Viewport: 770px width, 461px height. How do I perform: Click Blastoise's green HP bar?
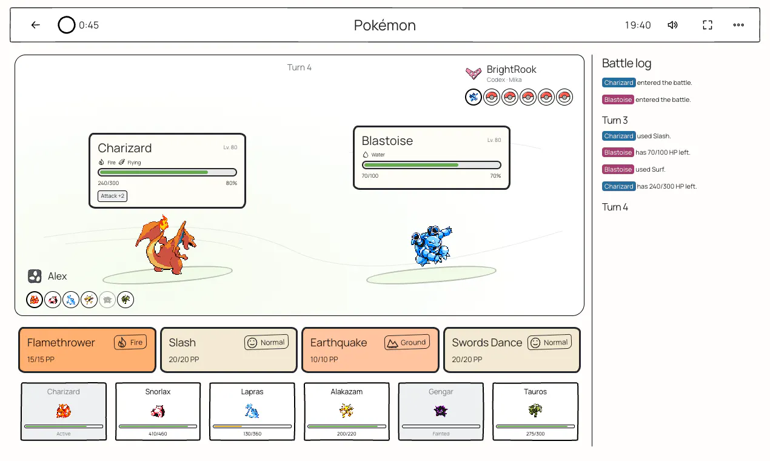[432, 165]
